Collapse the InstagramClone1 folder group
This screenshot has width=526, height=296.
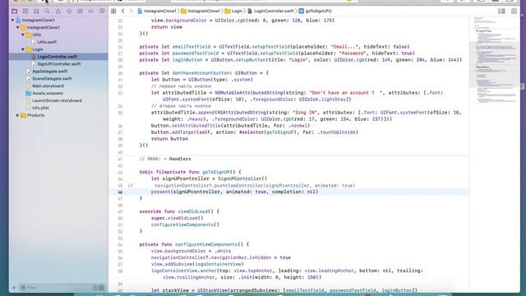[18, 27]
